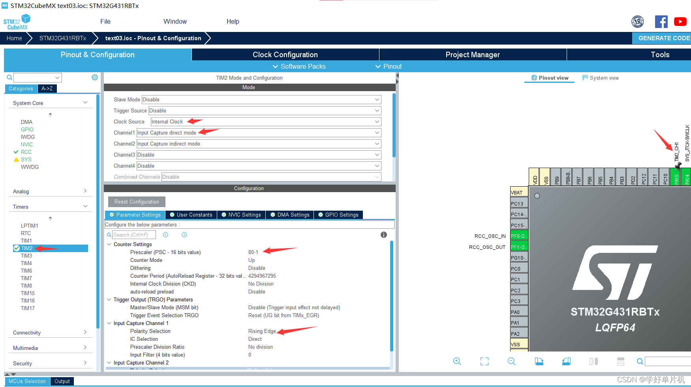
Task: Go to Home in the breadcrumb
Action: [x=14, y=38]
